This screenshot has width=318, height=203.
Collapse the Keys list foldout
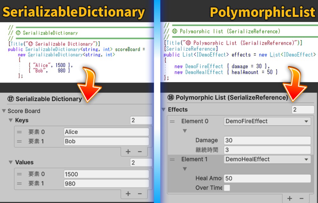coord(11,120)
